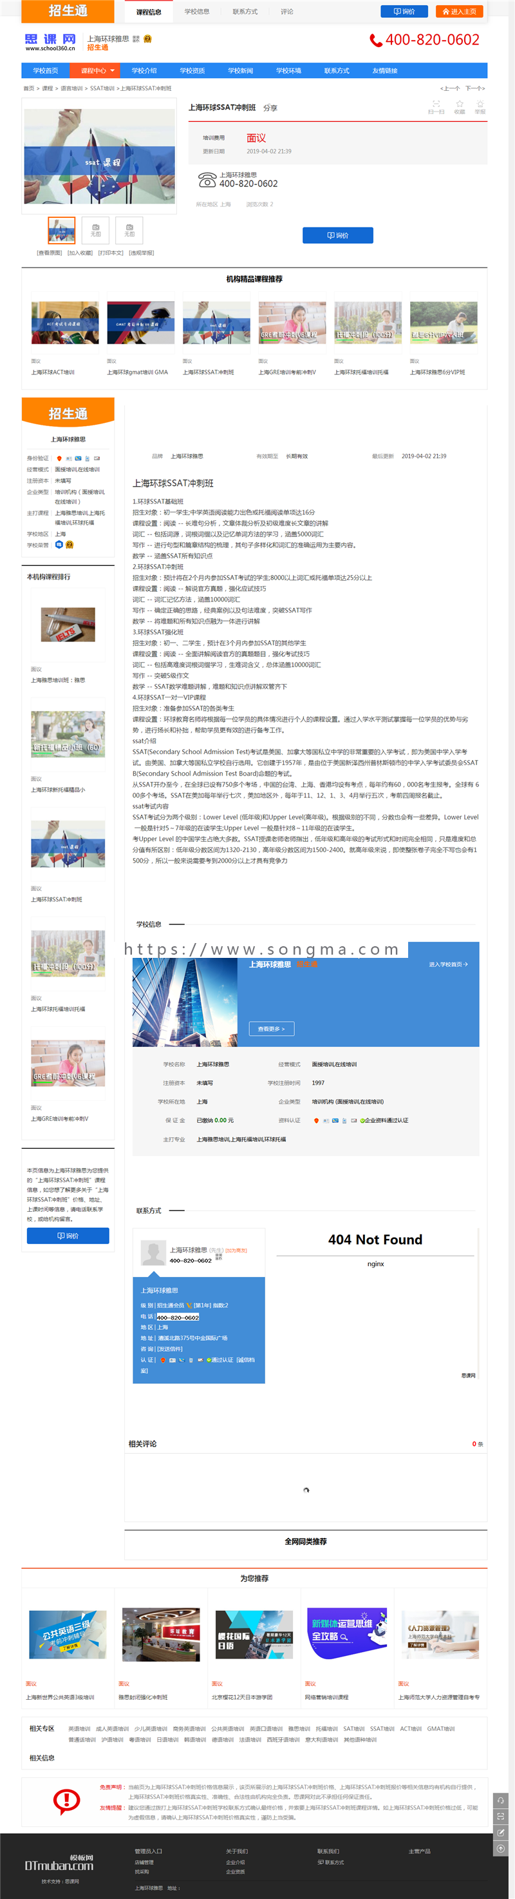
Task: Click 进入学校首页 link
Action: (x=448, y=964)
